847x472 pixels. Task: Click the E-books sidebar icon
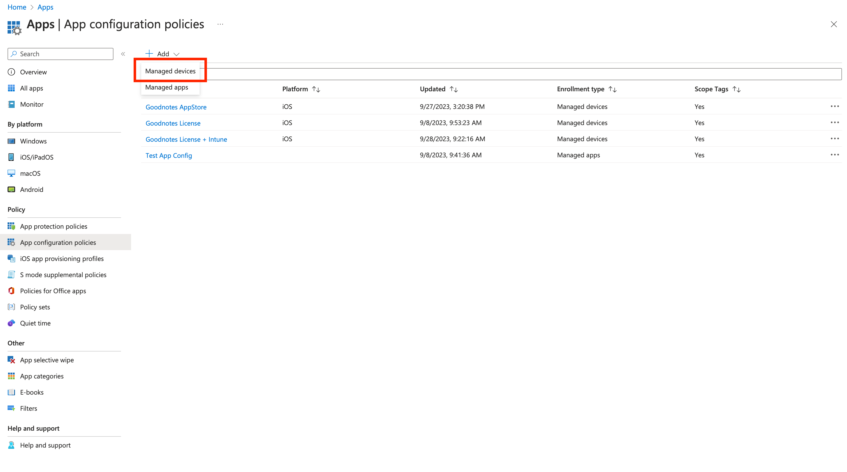[11, 392]
